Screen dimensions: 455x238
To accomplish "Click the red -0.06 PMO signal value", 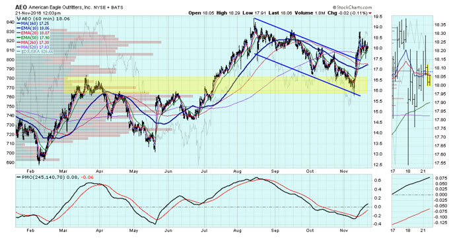I will (x=87, y=177).
